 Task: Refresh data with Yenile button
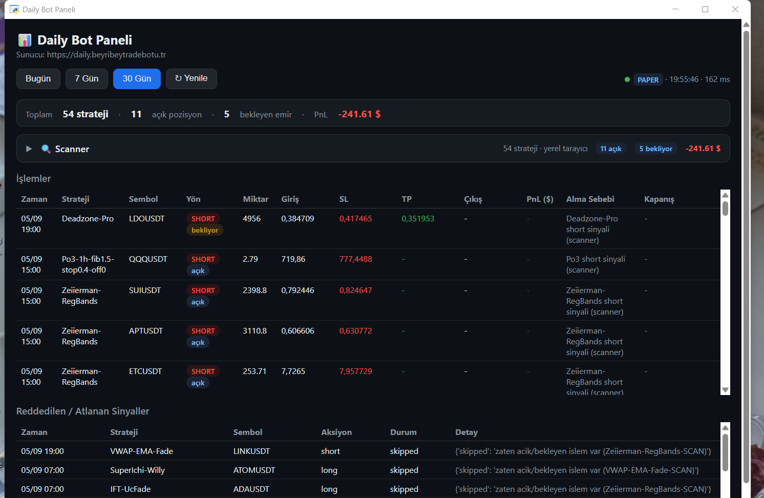click(x=192, y=78)
